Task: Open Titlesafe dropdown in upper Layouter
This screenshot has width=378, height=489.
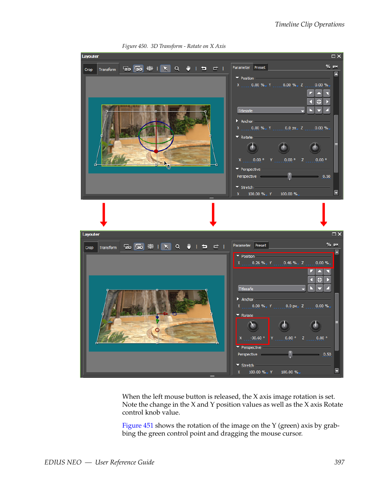Action: coord(271,110)
